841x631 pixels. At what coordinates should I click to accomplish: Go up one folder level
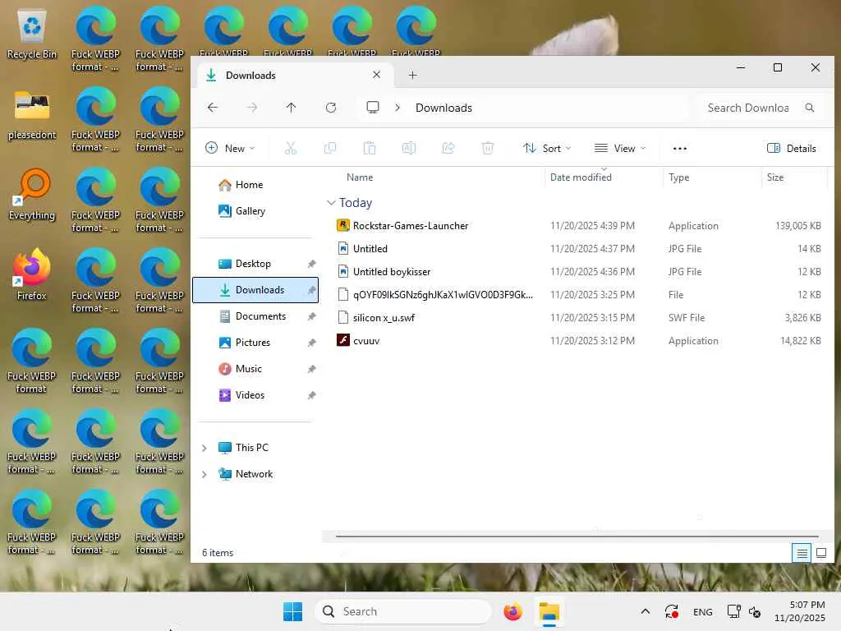tap(291, 108)
